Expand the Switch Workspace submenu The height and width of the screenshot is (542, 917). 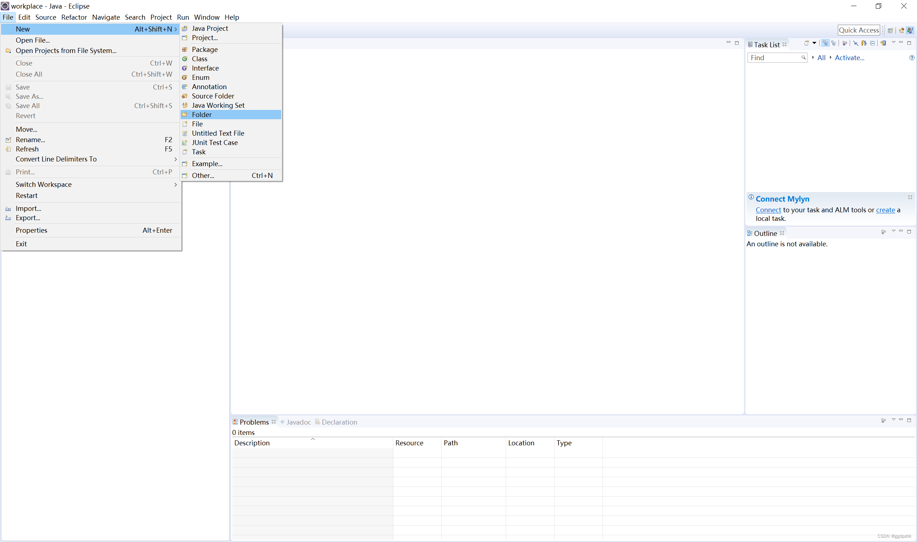click(91, 184)
